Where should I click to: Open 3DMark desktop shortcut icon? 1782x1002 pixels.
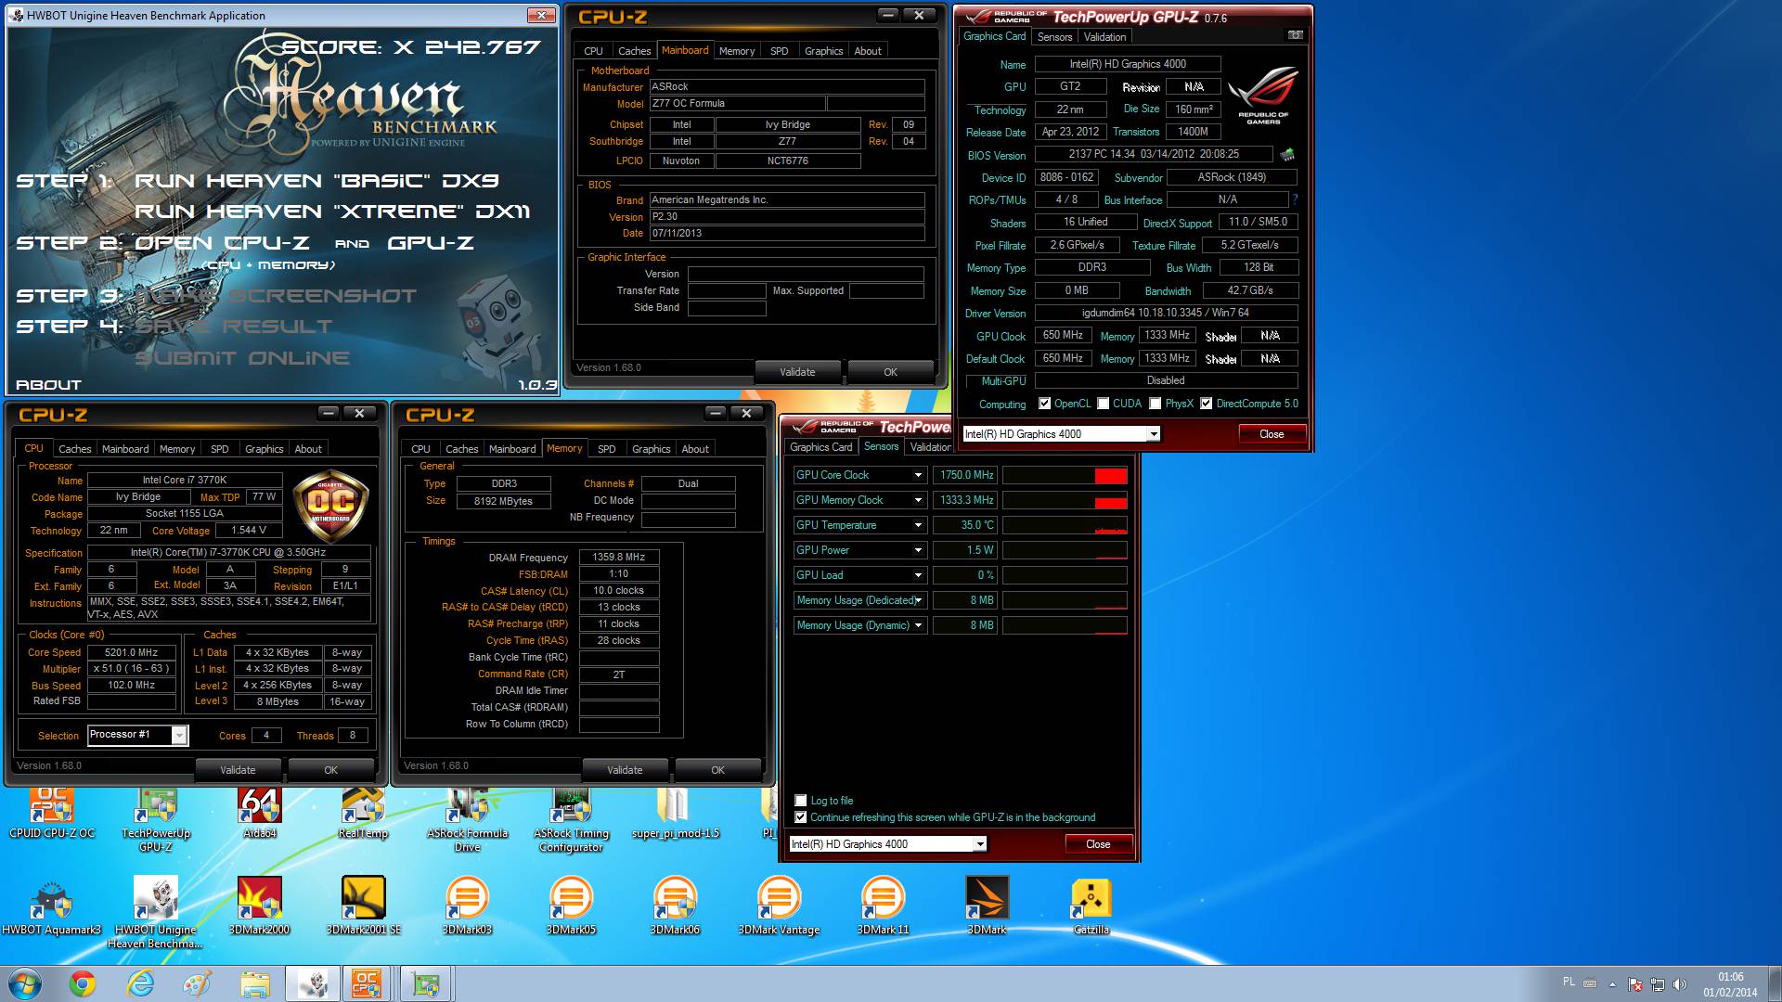pyautogui.click(x=987, y=906)
